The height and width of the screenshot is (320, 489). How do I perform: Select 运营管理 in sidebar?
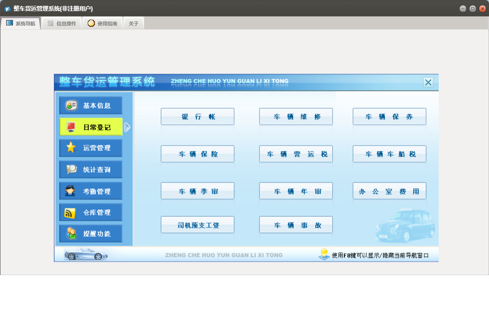pyautogui.click(x=91, y=148)
